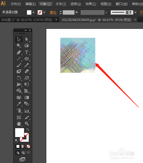Image resolution: width=143 pixels, height=163 pixels.
Task: Set paint mode to None
Action: 28,146
